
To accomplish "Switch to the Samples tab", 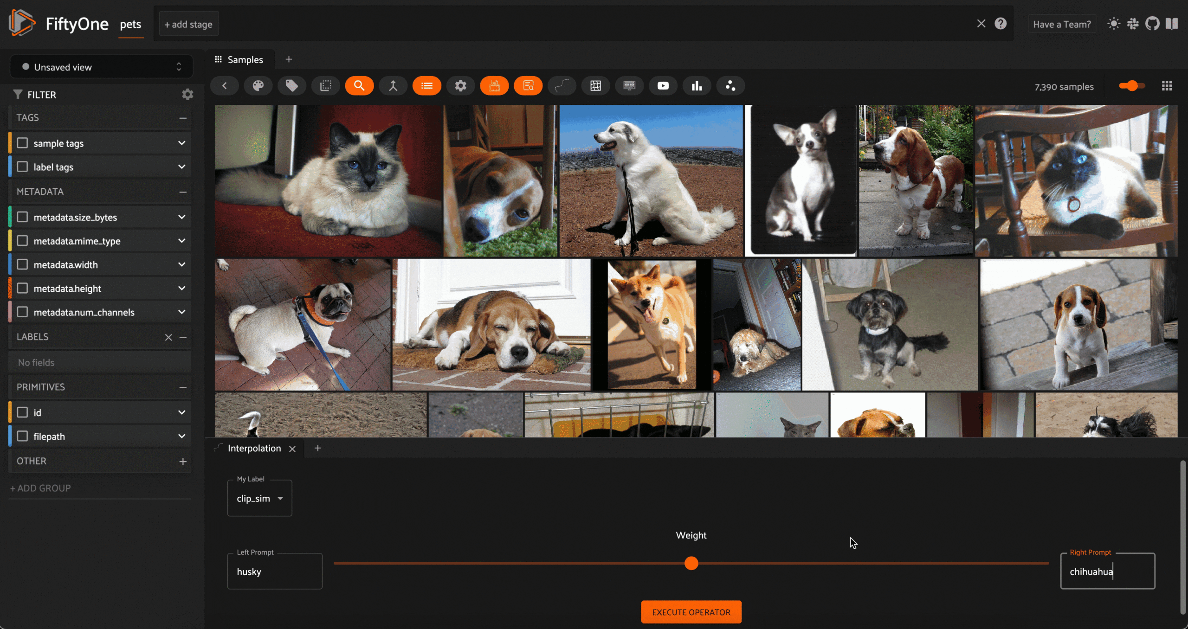I will [239, 59].
